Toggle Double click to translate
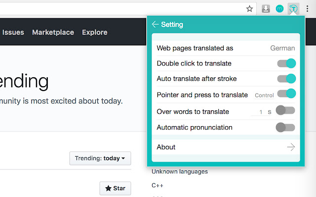The height and width of the screenshot is (197, 316). coord(286,63)
